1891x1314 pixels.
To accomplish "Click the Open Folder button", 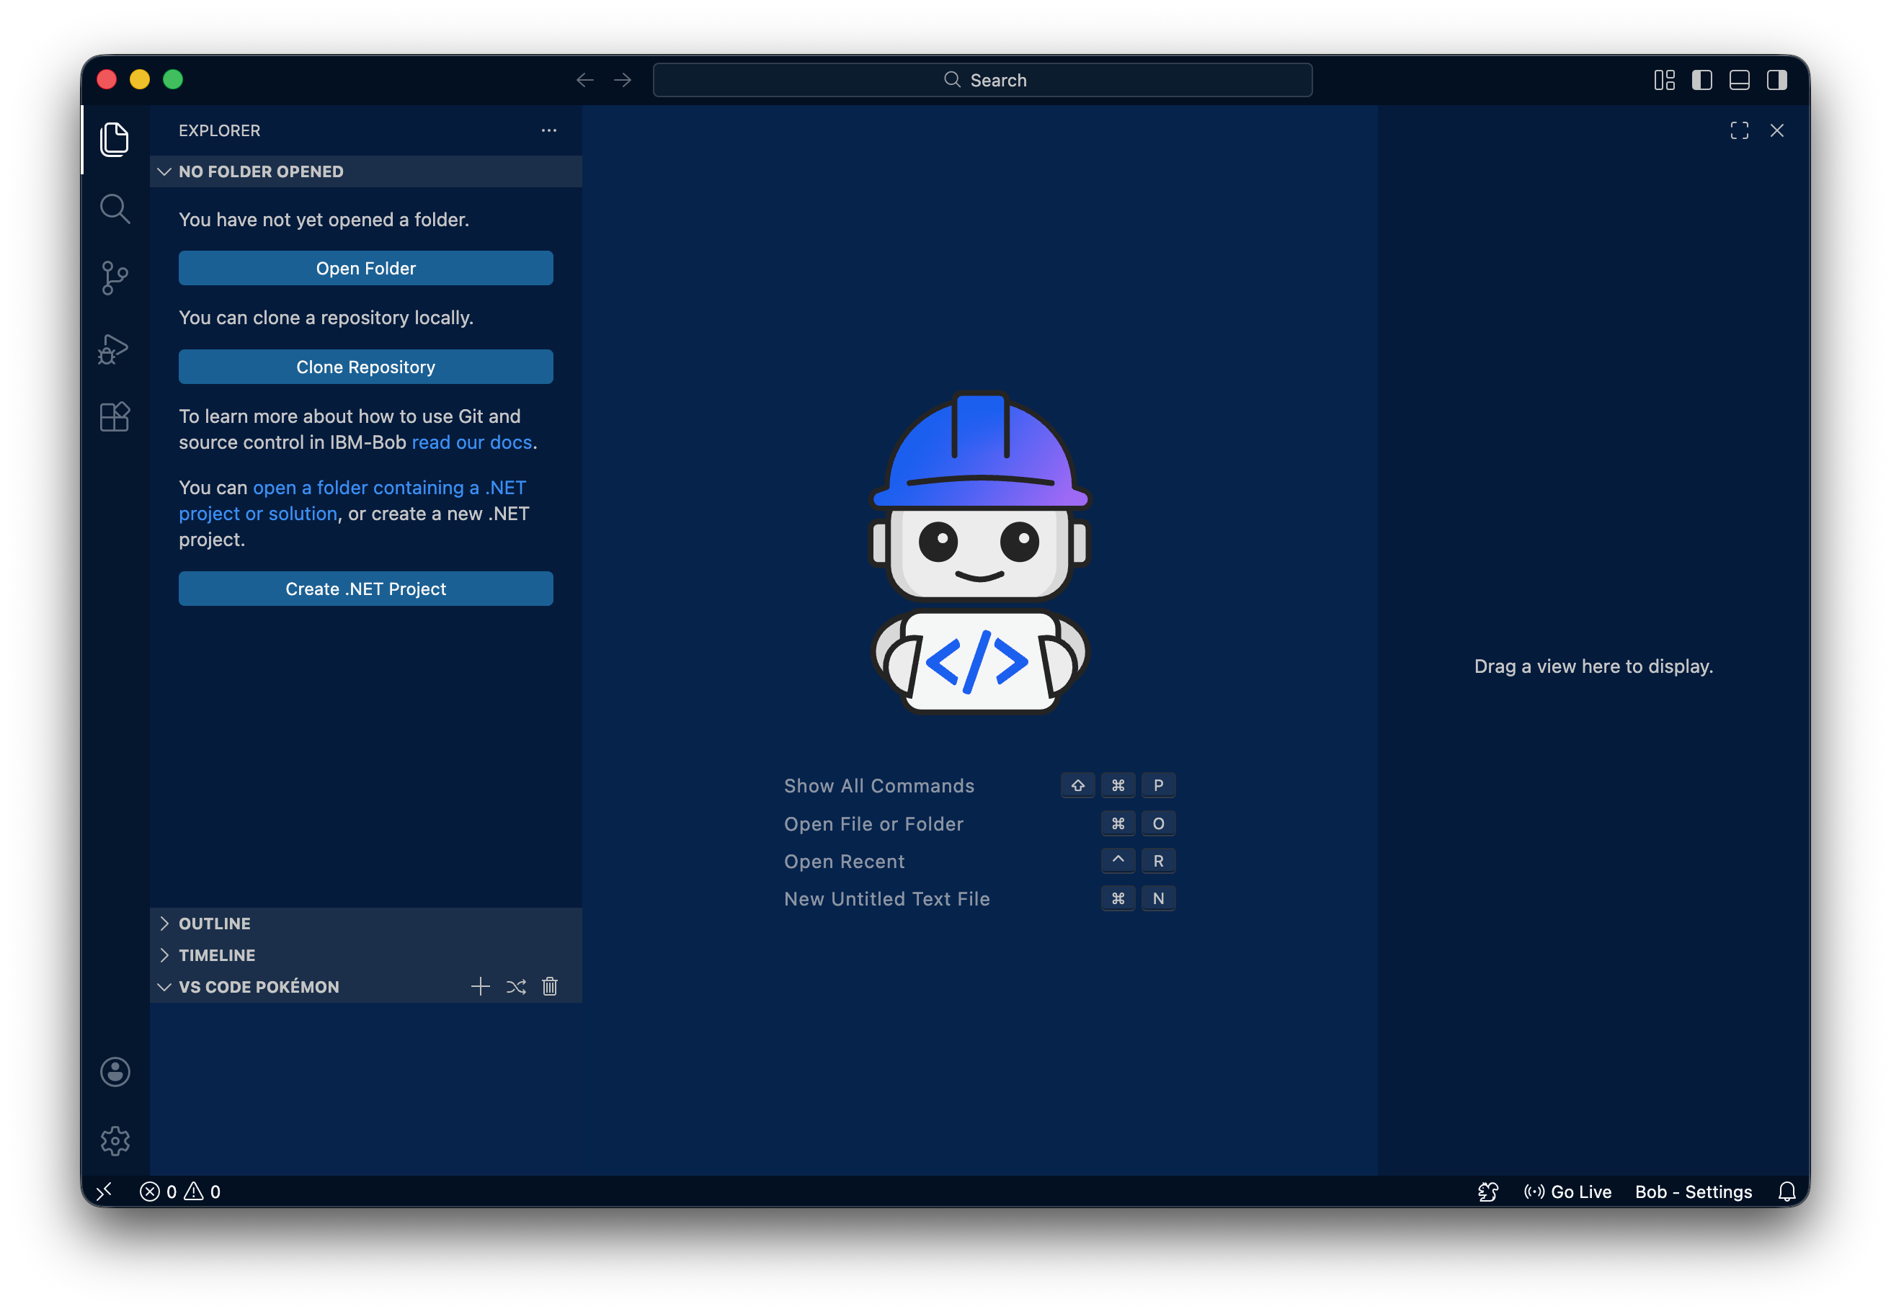I will tap(365, 269).
